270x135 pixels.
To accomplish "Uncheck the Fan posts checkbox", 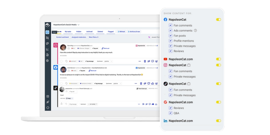I will tap(171, 36).
